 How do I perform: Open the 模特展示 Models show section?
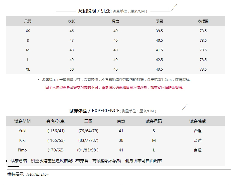point(28,174)
